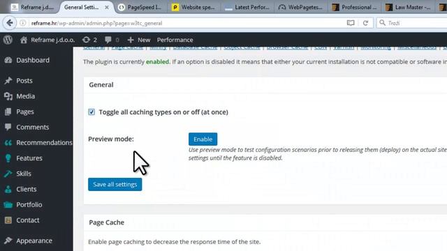Click the Media icon in sidebar
This screenshot has width=447, height=251.
pyautogui.click(x=8, y=96)
